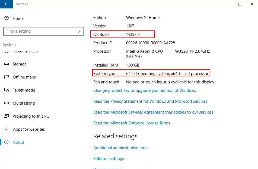The width and height of the screenshot is (258, 169).
Task: Click the Projecting to this PC icon
Action: [x=7, y=116]
